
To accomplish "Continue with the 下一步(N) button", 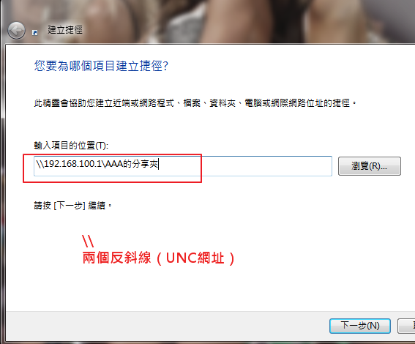I will 360,326.
